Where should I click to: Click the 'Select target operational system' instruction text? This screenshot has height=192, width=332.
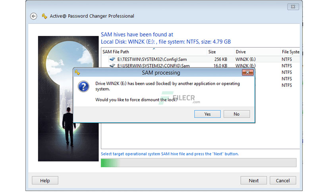(x=170, y=154)
